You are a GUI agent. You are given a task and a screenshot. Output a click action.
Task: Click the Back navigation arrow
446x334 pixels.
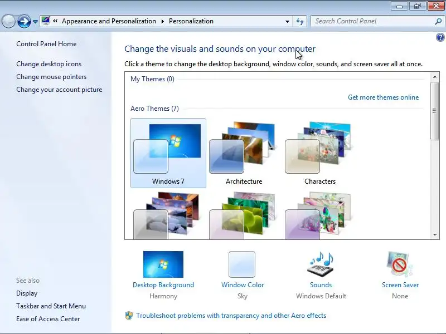point(8,21)
